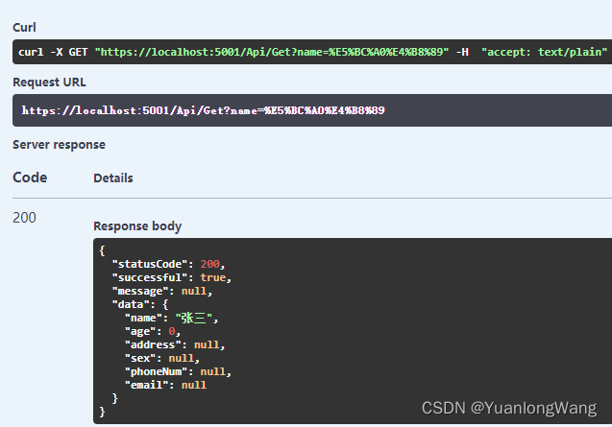Click the "sex": null line

(x=162, y=358)
